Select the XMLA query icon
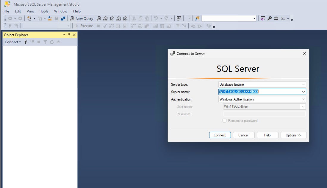The height and width of the screenshot is (188, 327). click(118, 18)
